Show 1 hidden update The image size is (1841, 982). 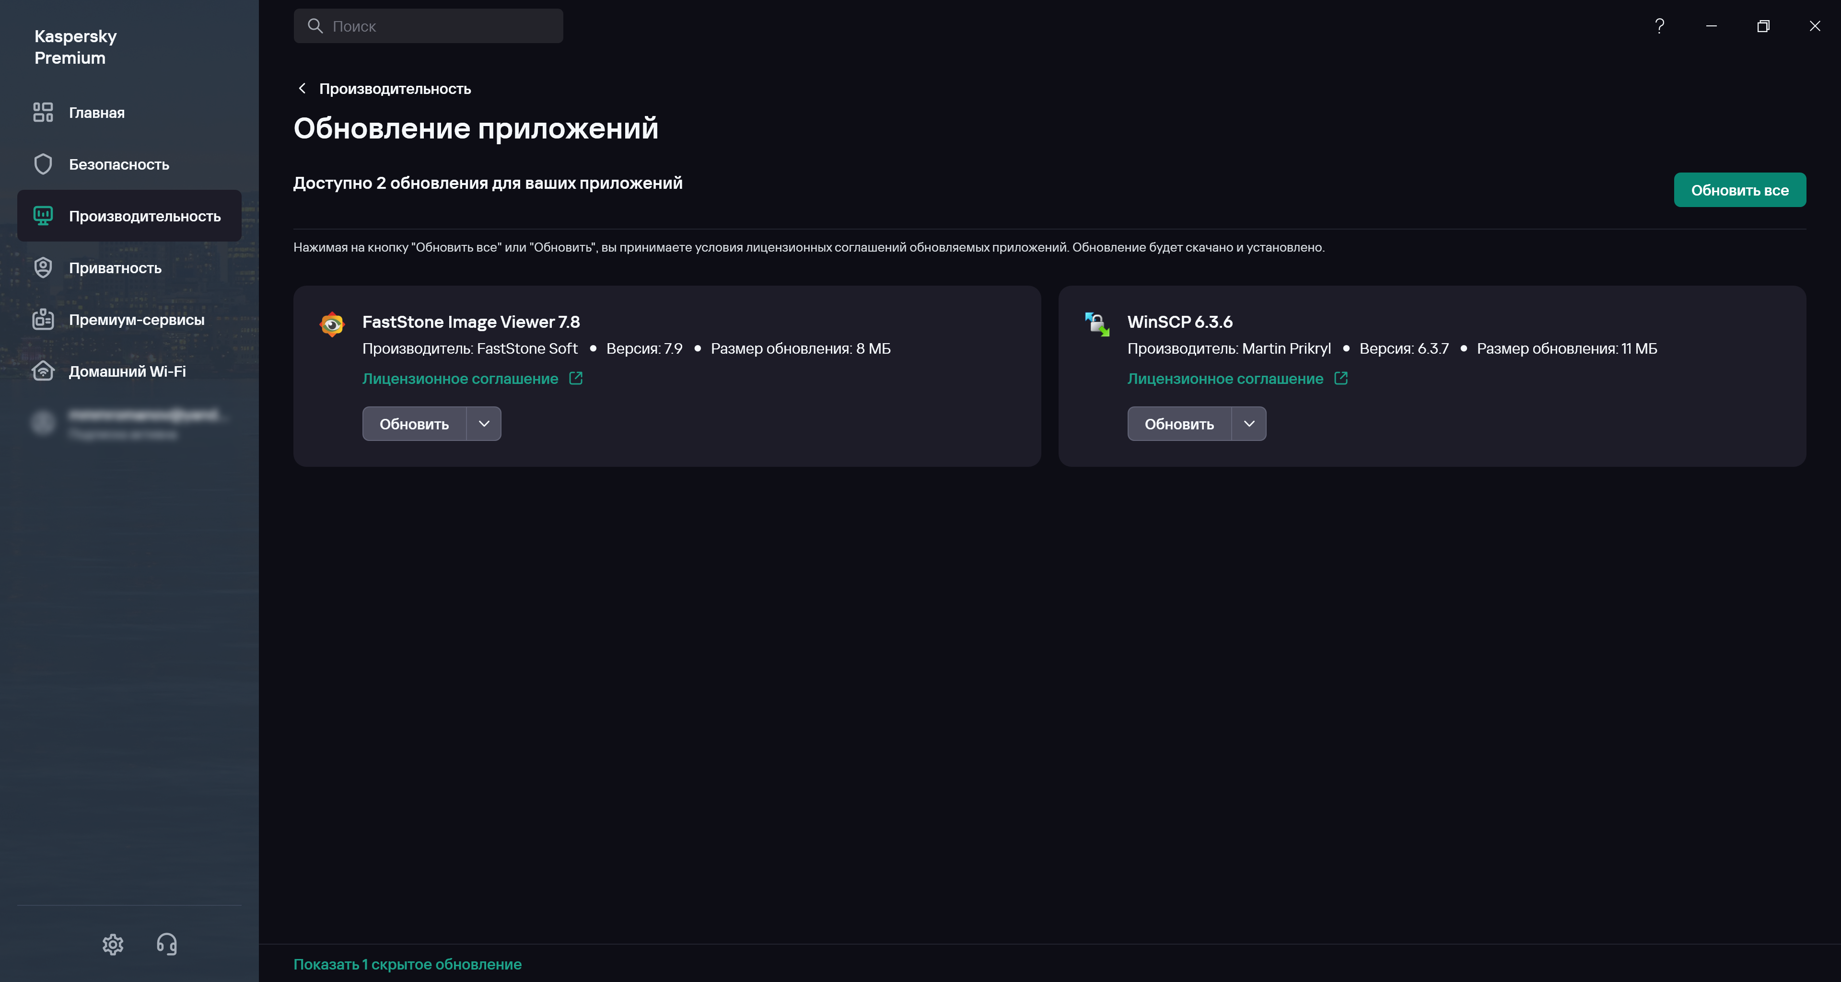(x=408, y=964)
